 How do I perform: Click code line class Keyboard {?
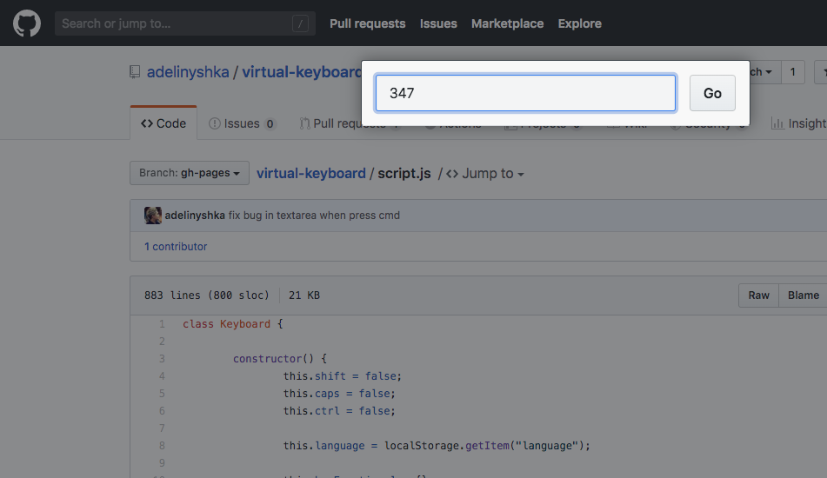[232, 324]
